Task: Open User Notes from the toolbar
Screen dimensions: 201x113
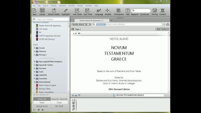Action: coord(77,11)
